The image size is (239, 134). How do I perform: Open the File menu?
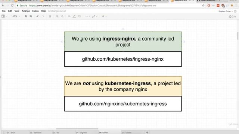point(4,11)
